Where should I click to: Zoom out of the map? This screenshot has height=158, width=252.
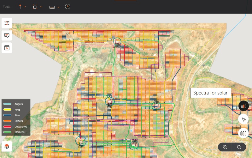[239, 147]
